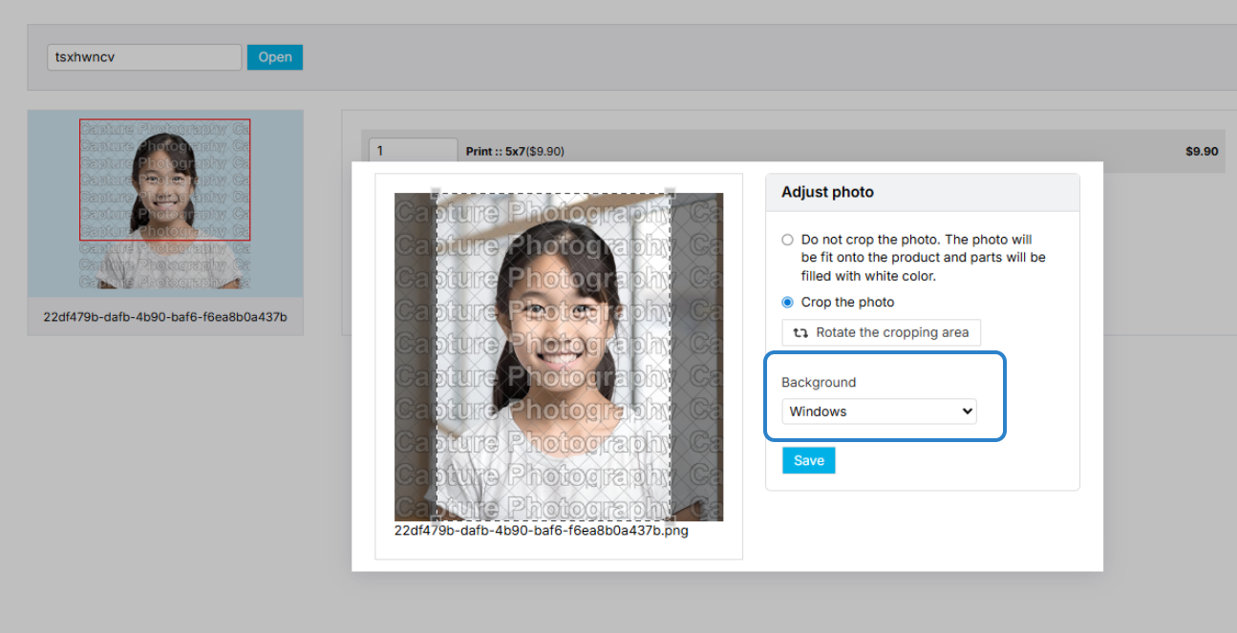Select the 'Crop the photo' radio button
This screenshot has height=633, width=1237.
pos(787,303)
